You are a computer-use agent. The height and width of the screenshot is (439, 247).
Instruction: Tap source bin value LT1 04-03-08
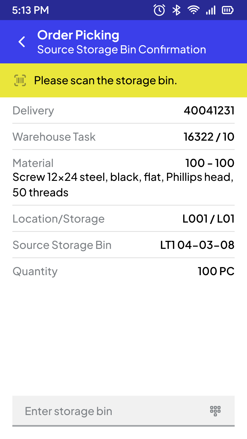[x=197, y=245]
